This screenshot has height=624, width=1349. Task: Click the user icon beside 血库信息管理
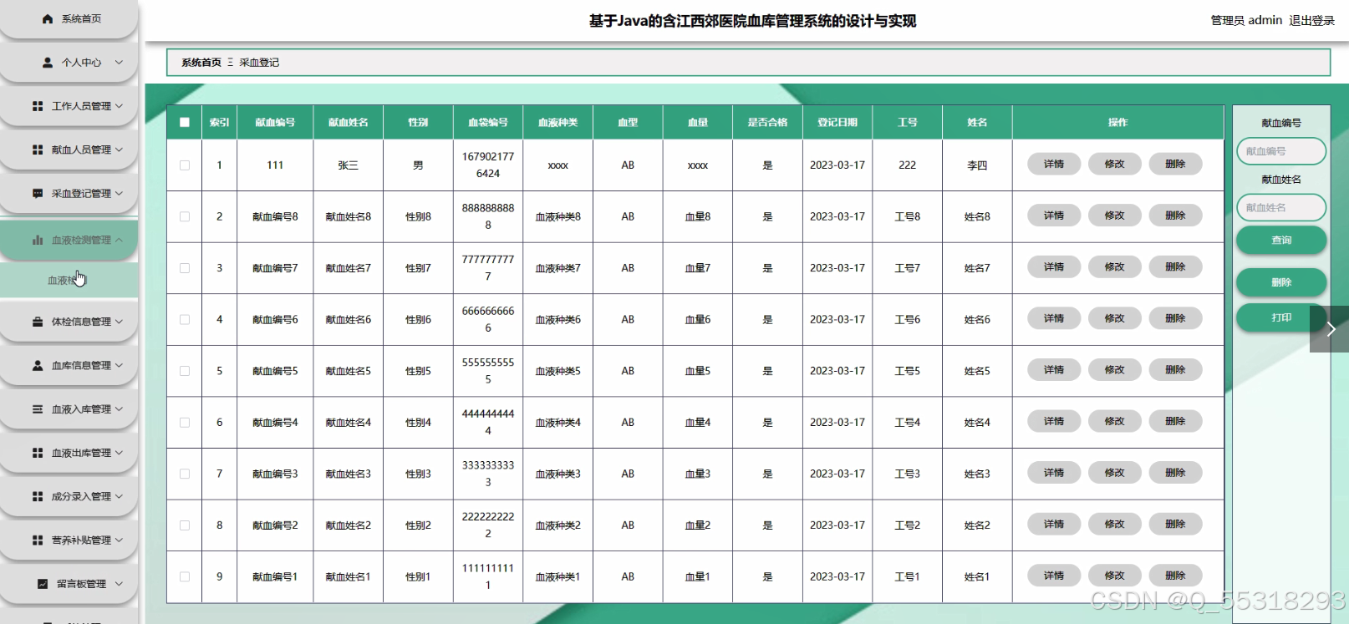(38, 365)
